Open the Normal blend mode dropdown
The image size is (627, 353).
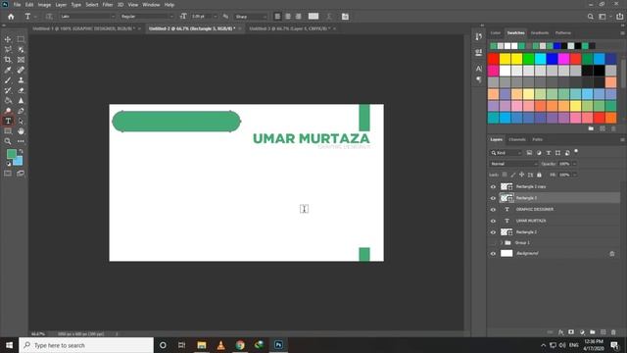tap(513, 164)
